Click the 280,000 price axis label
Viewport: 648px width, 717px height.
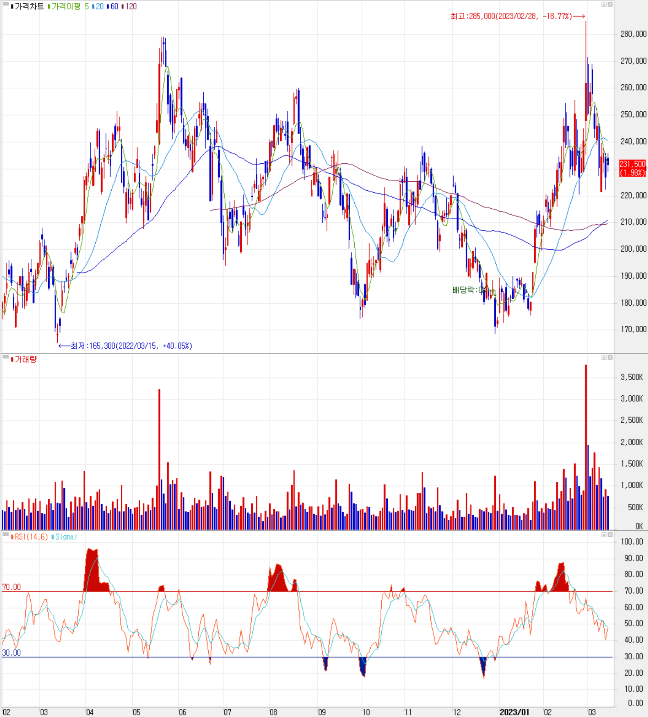pyautogui.click(x=633, y=34)
